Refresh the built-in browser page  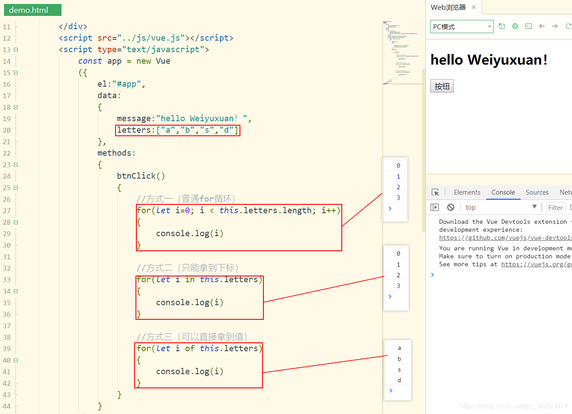coord(568,26)
